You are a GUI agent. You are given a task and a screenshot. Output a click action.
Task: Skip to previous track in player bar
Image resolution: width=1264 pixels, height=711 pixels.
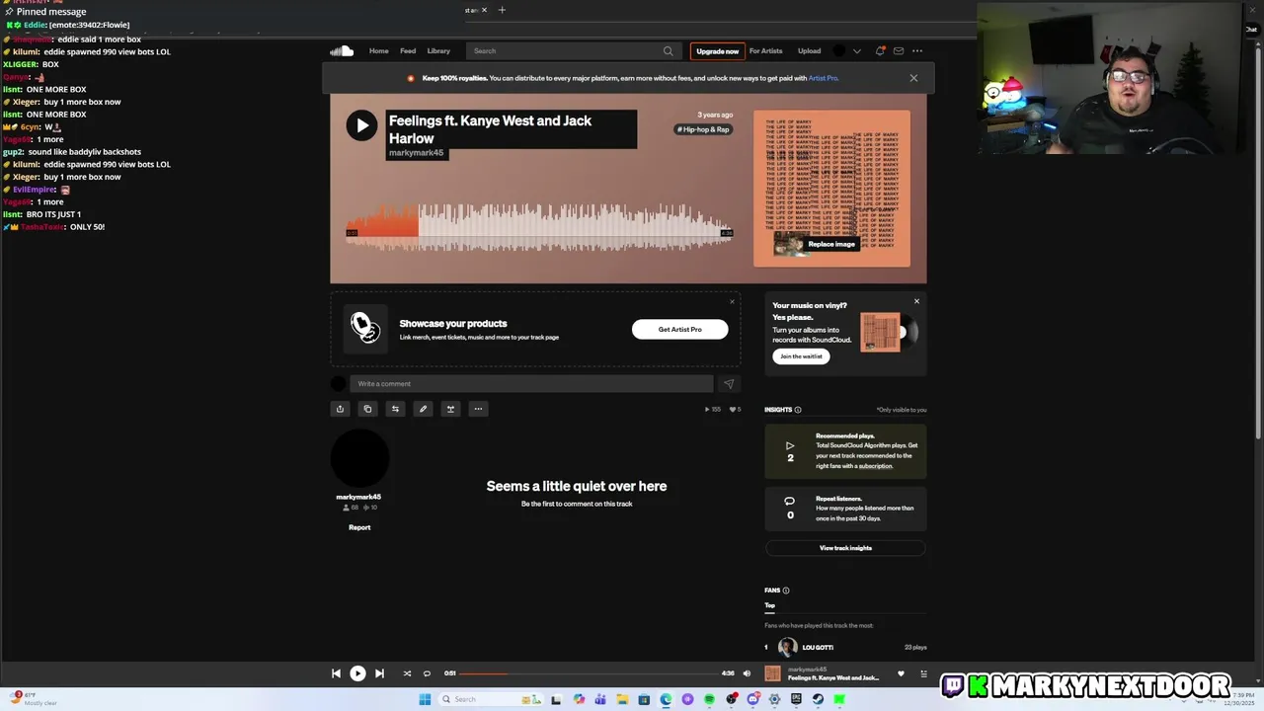[x=336, y=673]
